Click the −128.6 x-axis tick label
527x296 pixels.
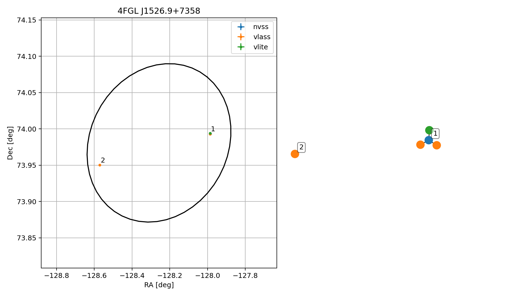pos(94,276)
